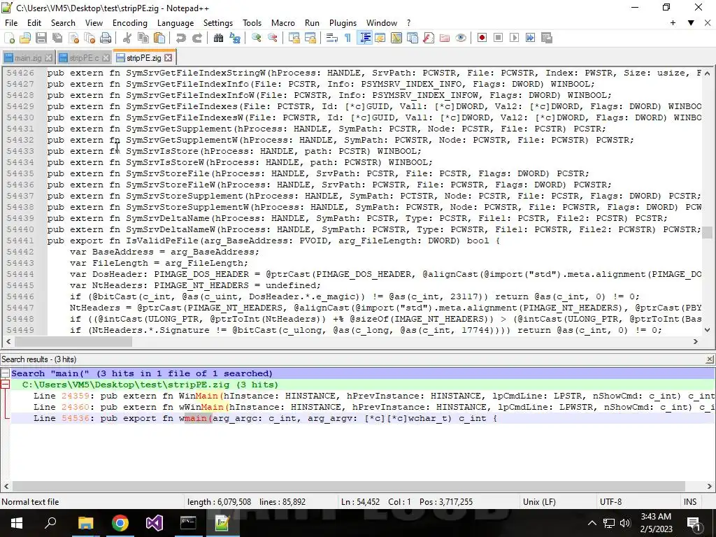Toggle INS insert mode in status bar
This screenshot has width=716, height=537.
[690, 502]
